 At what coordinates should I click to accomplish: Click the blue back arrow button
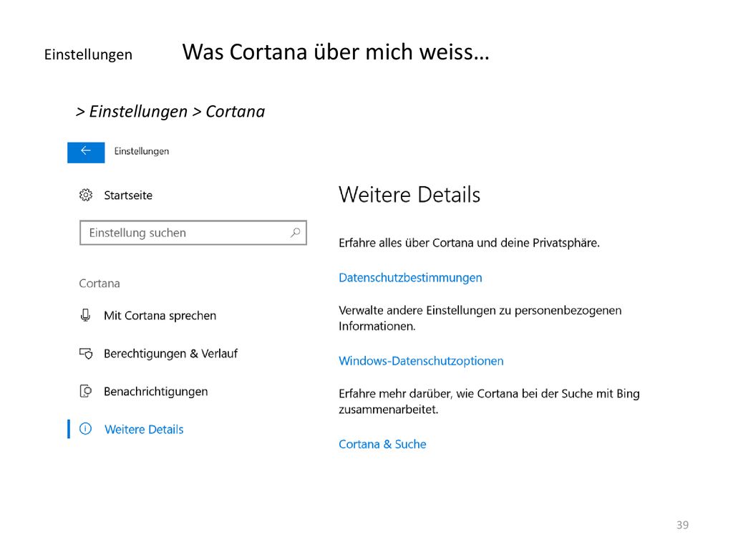[x=86, y=153]
